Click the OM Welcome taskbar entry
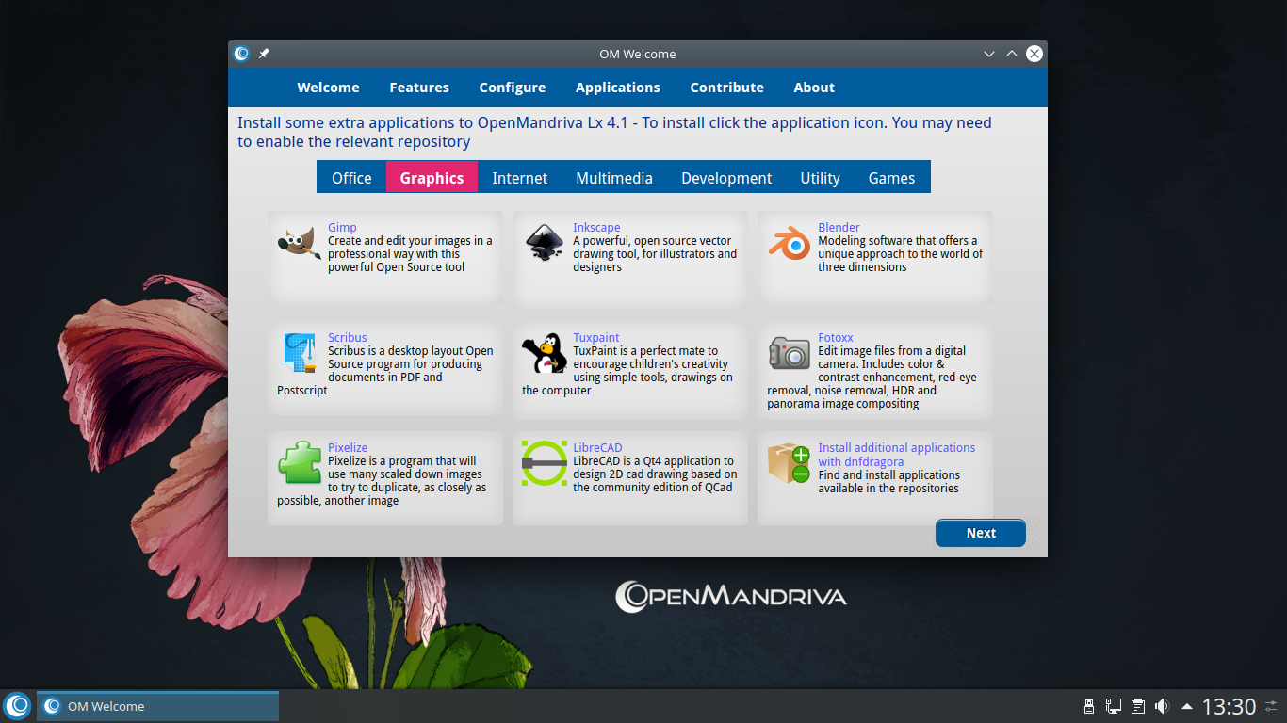 click(157, 706)
